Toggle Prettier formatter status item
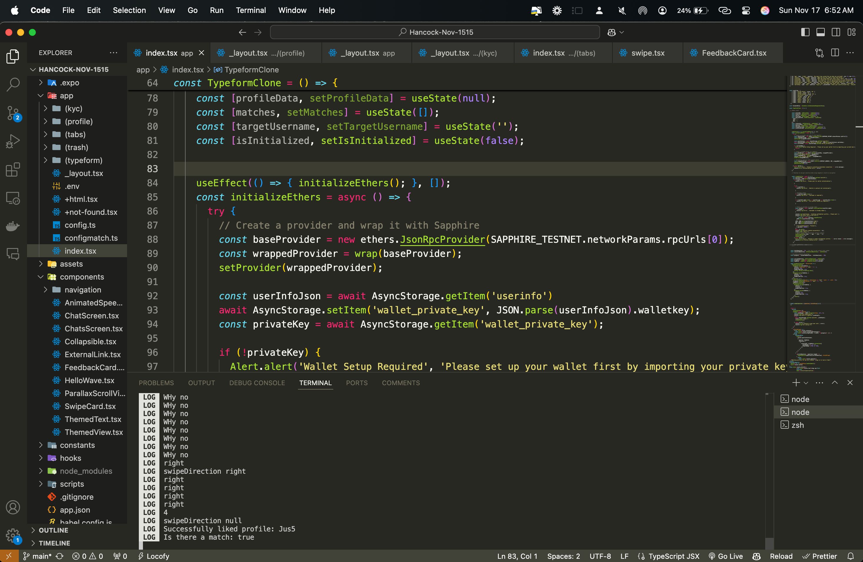 (819, 556)
